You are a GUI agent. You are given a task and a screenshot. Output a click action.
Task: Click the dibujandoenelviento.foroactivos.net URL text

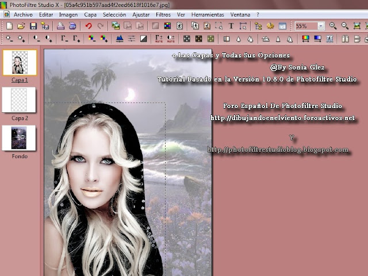pos(283,118)
